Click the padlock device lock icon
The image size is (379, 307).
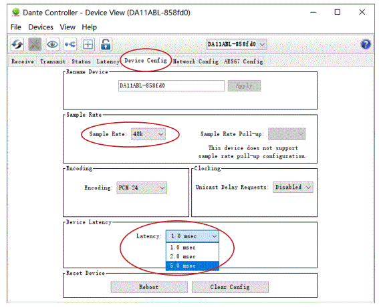[x=106, y=45]
